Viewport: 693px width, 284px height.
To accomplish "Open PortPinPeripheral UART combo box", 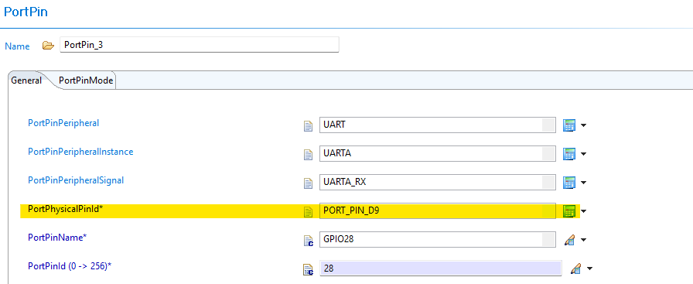I will point(438,125).
